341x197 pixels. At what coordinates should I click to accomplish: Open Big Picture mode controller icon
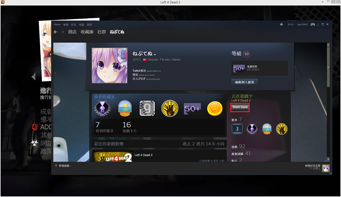coord(313,24)
